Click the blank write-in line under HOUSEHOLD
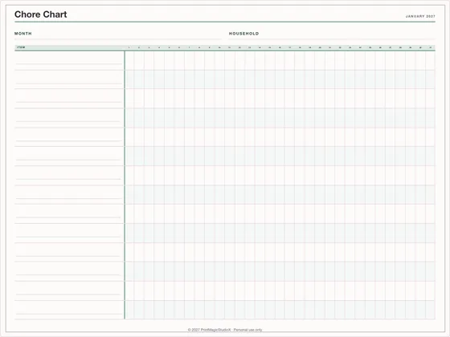 (332, 39)
